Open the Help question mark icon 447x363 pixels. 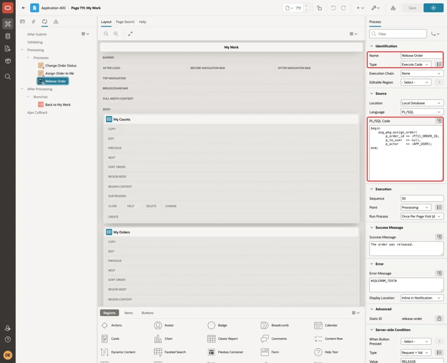point(8,339)
